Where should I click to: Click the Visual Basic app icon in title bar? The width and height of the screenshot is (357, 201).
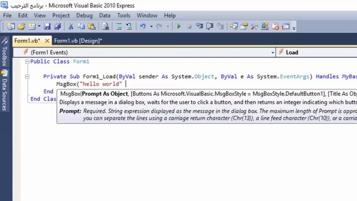tap(4, 5)
